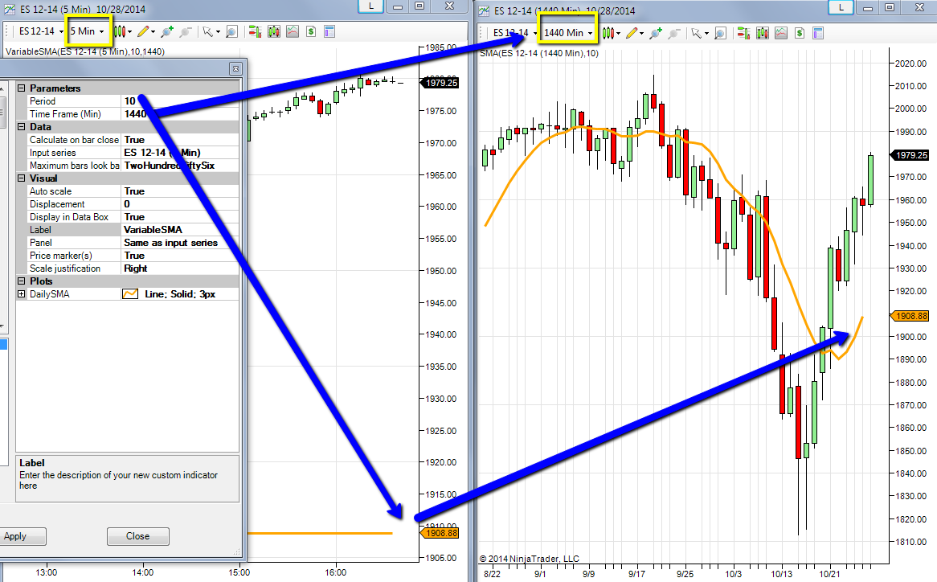Open drawing tools dropdown arrow in 5 Min chart
Image resolution: width=937 pixels, height=582 pixels.
(x=153, y=31)
